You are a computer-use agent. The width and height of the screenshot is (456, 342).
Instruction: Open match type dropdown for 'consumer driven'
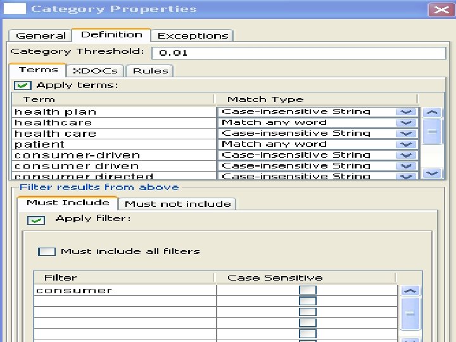coord(406,166)
